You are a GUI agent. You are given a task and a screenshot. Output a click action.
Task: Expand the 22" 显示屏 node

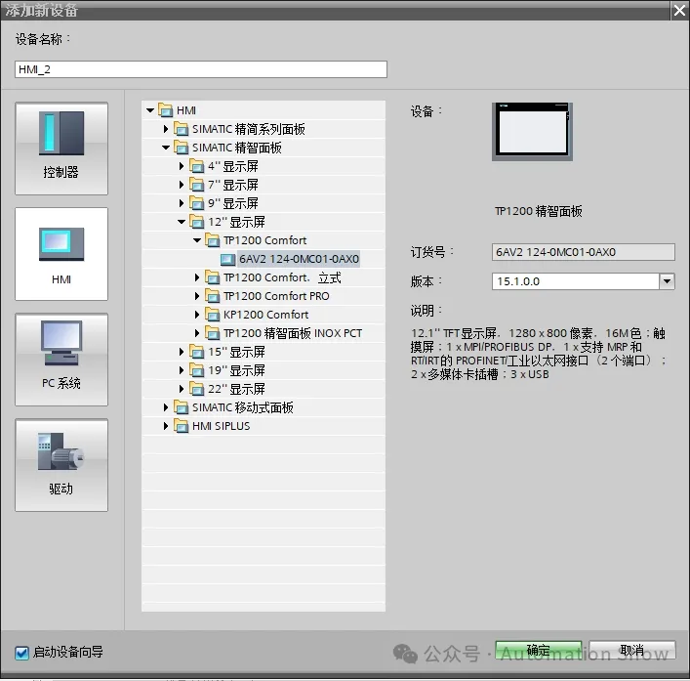click(182, 389)
